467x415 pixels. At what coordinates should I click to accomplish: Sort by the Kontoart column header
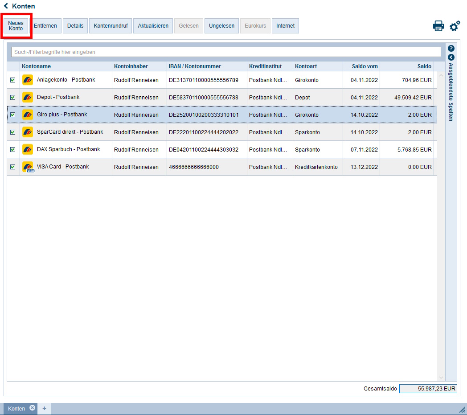[x=318, y=66]
